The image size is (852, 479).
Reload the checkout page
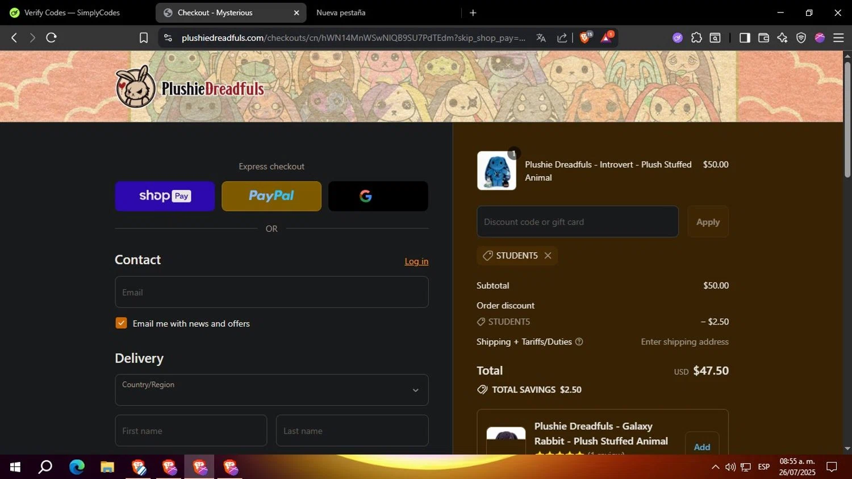(x=51, y=38)
